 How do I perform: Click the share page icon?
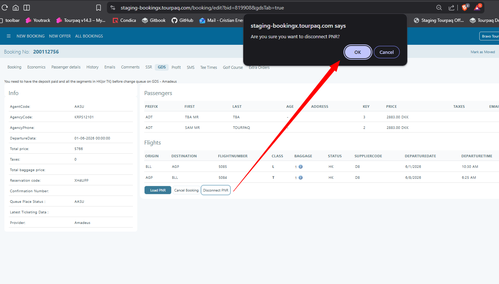pos(452,8)
